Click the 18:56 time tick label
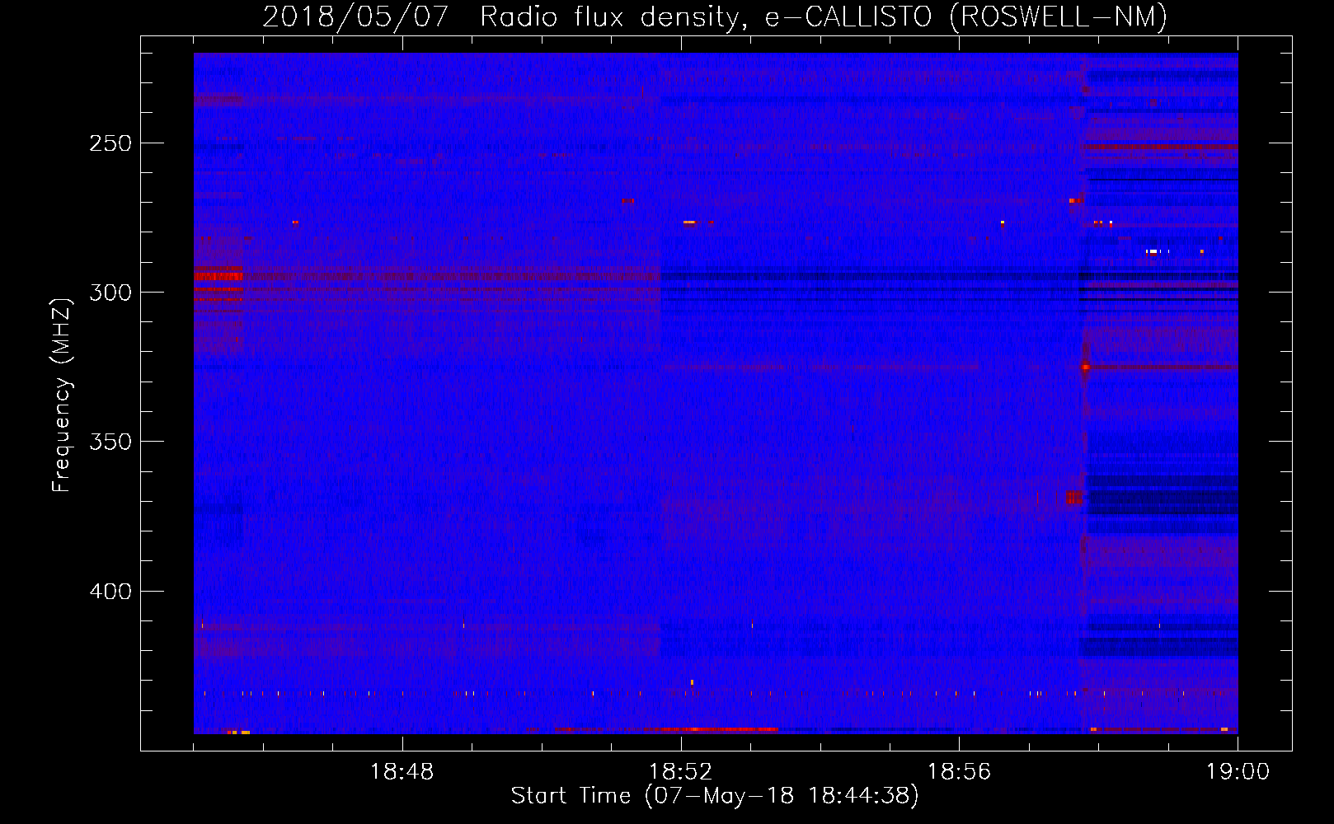Screen dimensions: 1334x824 point(959,772)
